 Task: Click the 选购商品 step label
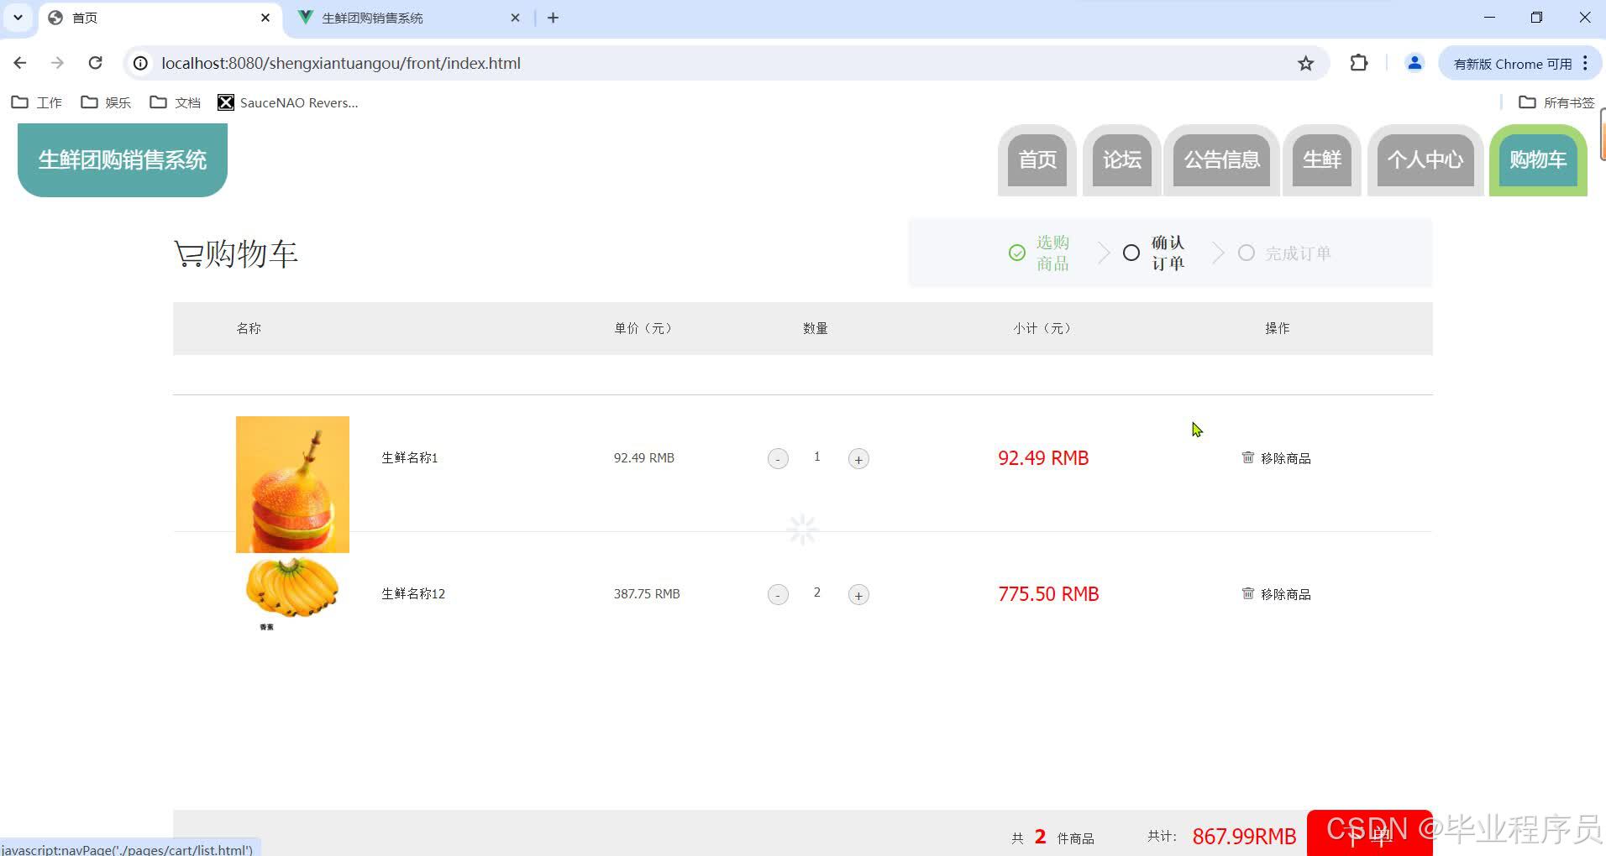tap(1052, 253)
